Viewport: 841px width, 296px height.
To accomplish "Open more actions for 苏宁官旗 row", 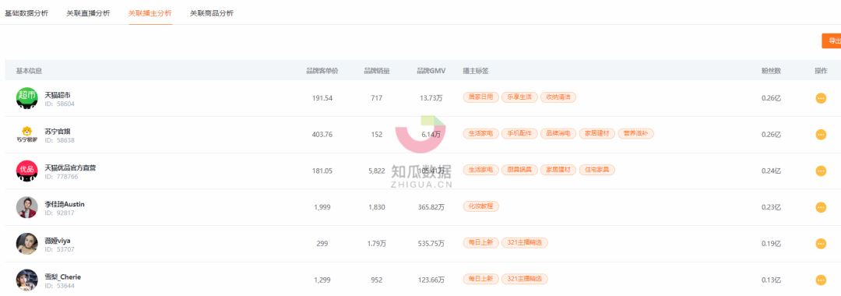I will click(821, 135).
